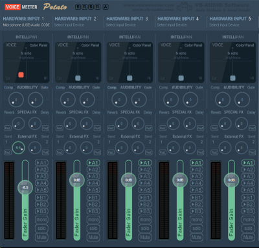Click the Hardware Input 2 Gate knob
259x248 pixels.
pyautogui.click(x=87, y=99)
